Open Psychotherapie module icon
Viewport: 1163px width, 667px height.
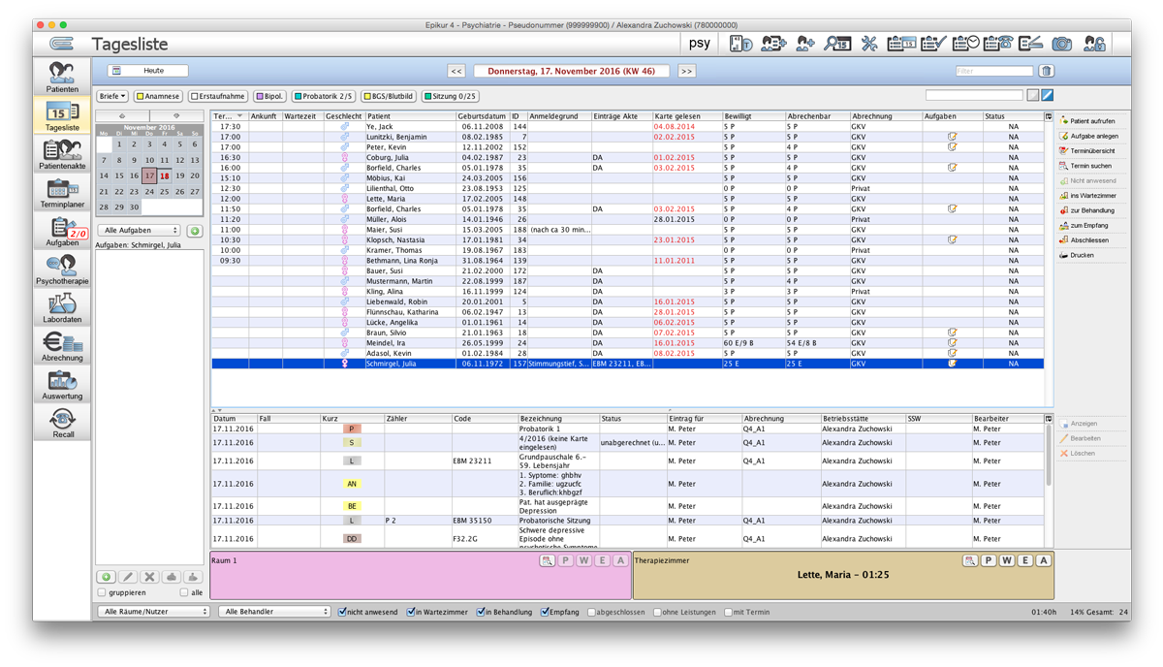62,270
